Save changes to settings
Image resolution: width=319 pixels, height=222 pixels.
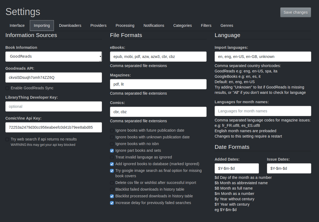coord(296,12)
